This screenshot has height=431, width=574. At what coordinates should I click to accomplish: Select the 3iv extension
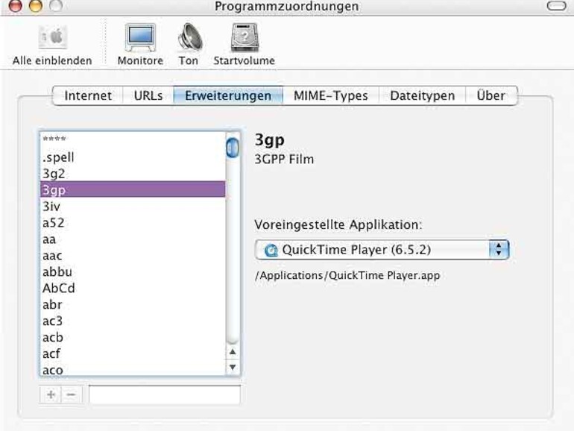pos(133,206)
